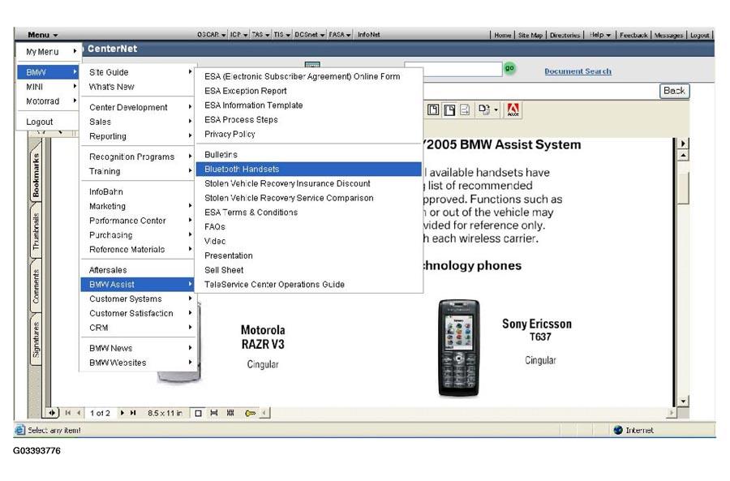Open the DCSnet dropdown
The image size is (730, 481).
[310, 34]
